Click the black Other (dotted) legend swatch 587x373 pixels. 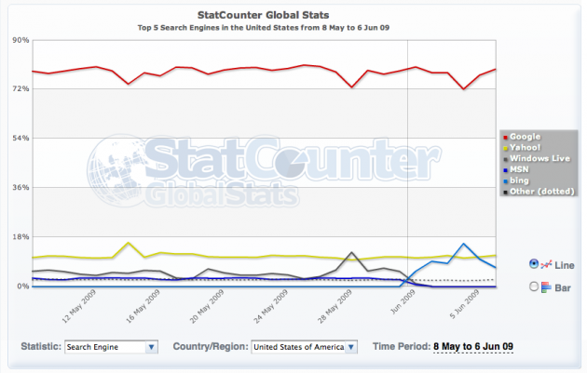(504, 193)
